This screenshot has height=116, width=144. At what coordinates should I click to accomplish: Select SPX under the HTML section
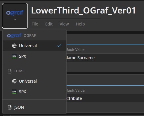pos(34,92)
